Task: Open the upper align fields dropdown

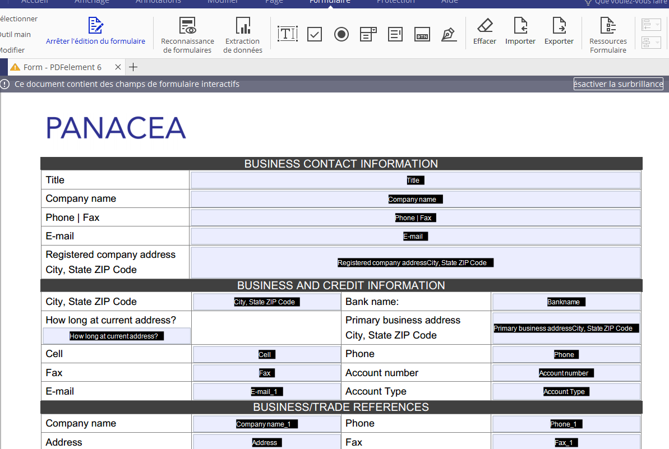Action: coord(651,25)
